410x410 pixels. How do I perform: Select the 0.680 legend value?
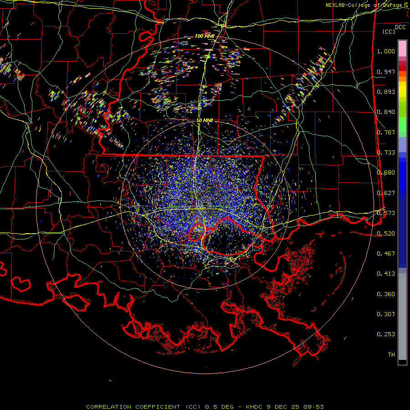[x=386, y=173]
